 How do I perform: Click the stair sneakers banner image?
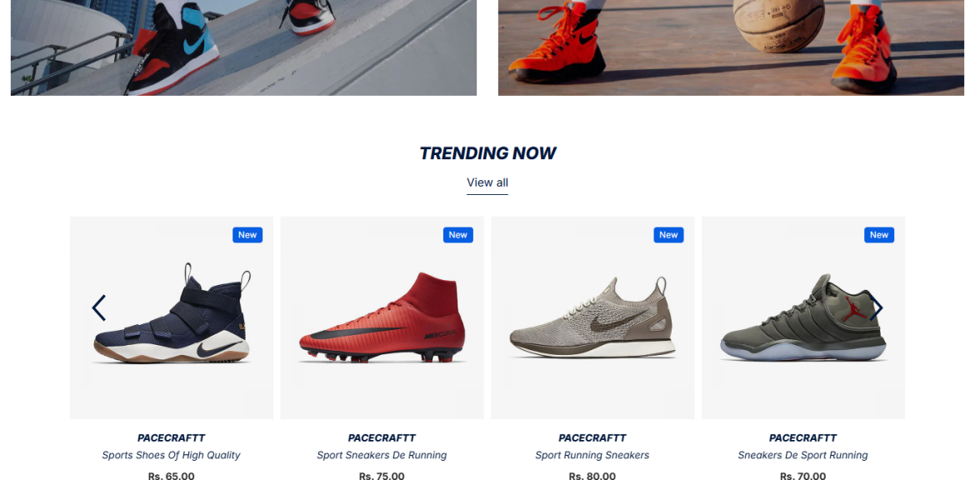coord(243,47)
